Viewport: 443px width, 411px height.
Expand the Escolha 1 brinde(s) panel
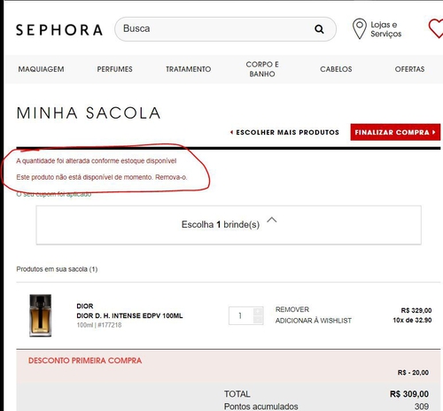(x=229, y=225)
